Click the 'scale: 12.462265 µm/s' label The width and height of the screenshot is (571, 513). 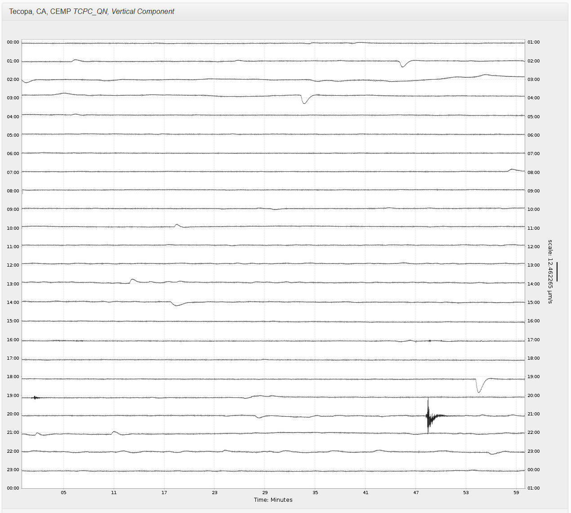coord(550,272)
